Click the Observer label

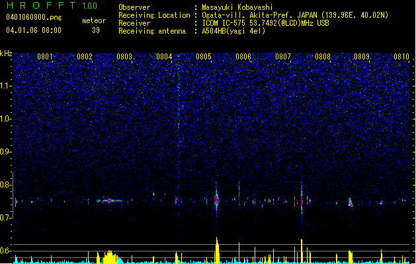(x=134, y=7)
